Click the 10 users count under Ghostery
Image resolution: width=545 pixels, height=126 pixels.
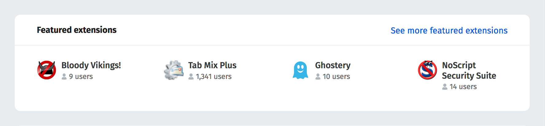pyautogui.click(x=336, y=77)
